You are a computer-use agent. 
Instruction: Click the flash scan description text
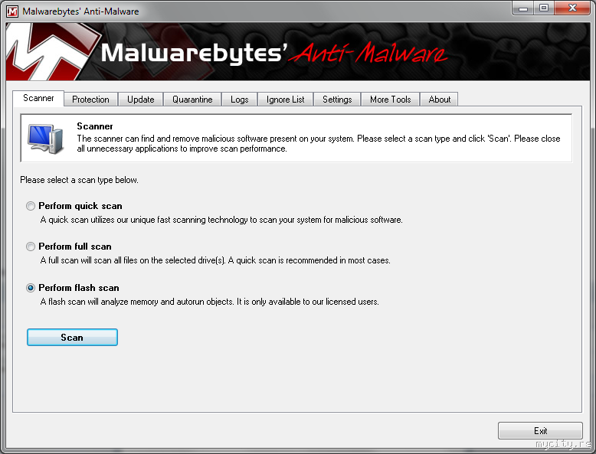point(209,302)
